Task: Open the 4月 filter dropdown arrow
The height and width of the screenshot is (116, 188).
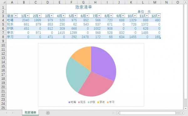Action: tap(63, 16)
